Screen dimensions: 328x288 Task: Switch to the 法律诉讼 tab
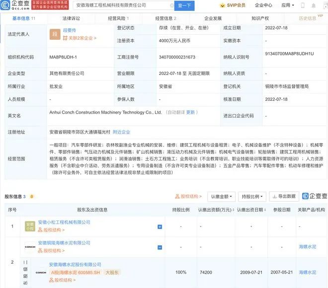[x=71, y=18]
